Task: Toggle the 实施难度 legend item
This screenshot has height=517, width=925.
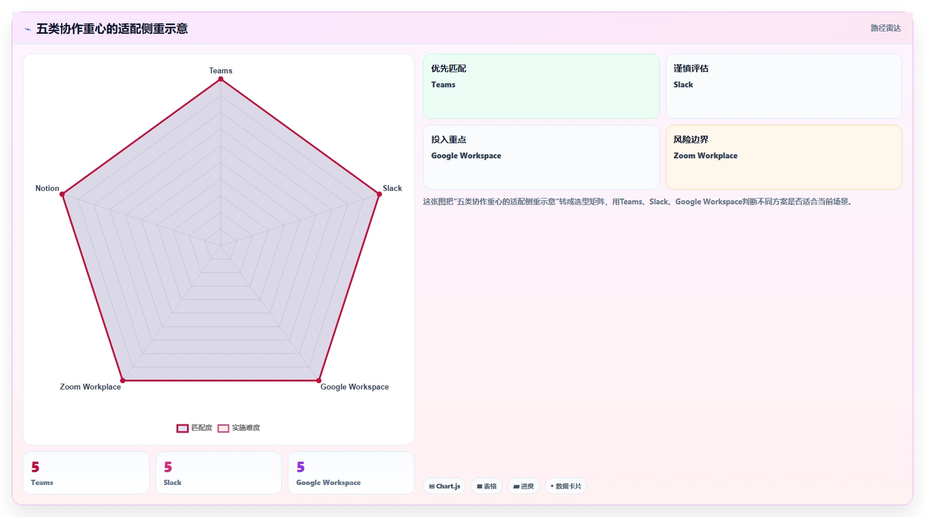Action: 239,428
